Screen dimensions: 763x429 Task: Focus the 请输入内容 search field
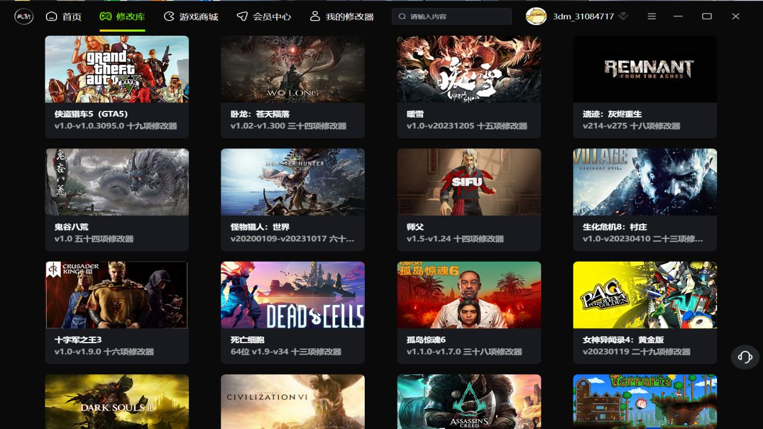[x=452, y=17]
